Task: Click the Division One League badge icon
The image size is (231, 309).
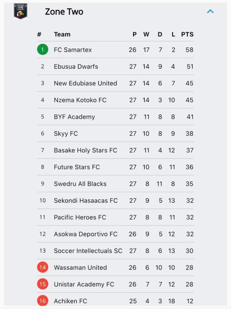Action: point(21,11)
